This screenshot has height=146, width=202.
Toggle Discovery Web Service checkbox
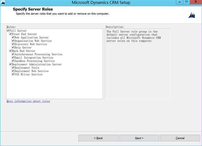tap(13, 44)
